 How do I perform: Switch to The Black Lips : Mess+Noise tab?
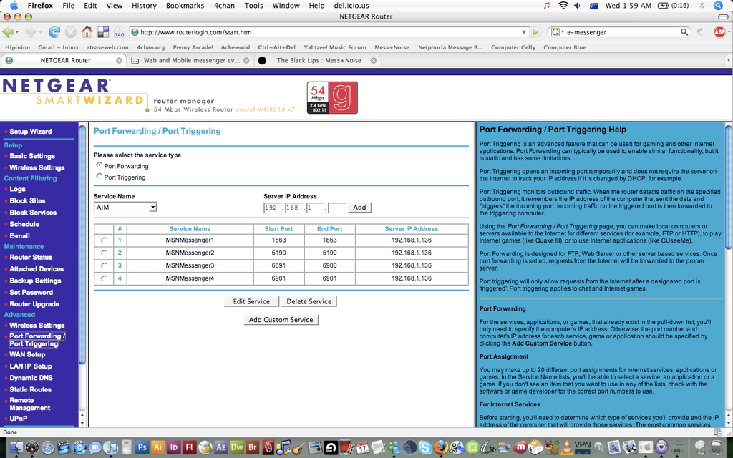317,60
